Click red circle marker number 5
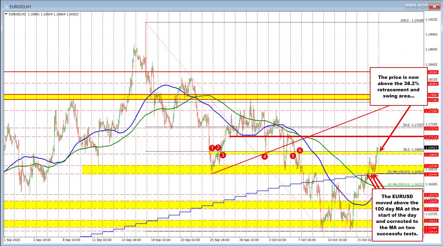 [293, 156]
